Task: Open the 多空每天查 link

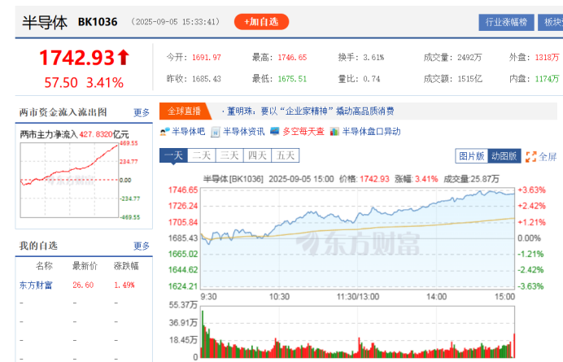Action: 303,132
